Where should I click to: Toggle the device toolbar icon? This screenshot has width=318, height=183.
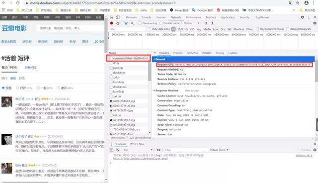tap(117, 17)
